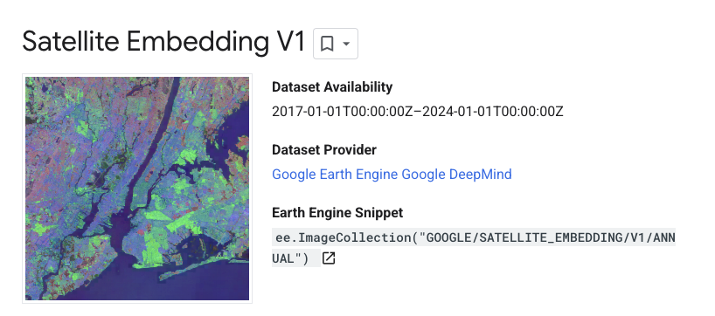Click the Satellite Embedding V1 page title
Screen dimensions: 715x316
(163, 42)
